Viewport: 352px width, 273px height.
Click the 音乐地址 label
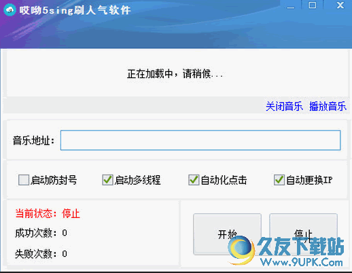click(33, 141)
